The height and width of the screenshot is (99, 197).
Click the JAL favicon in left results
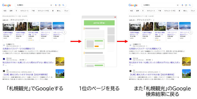click(x=4, y=71)
